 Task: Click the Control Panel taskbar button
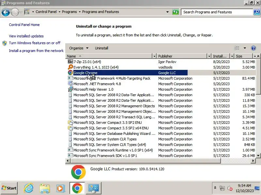coord(93,188)
